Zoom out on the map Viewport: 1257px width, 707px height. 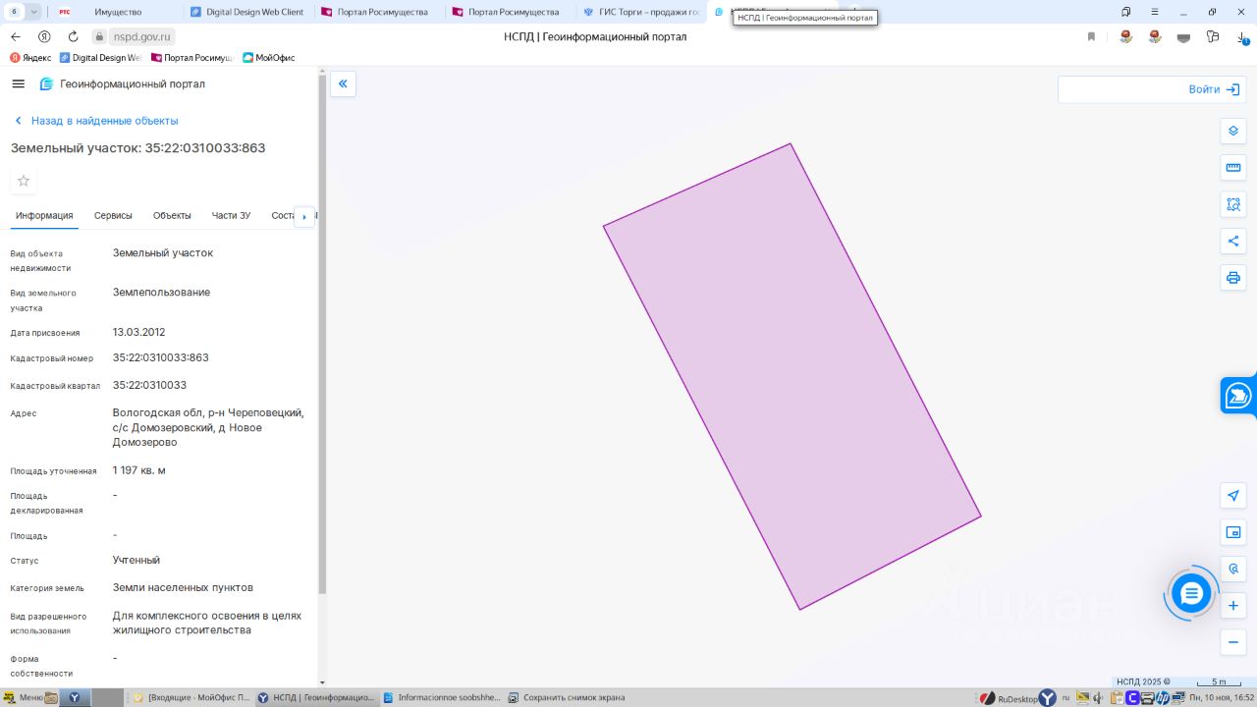coord(1233,642)
